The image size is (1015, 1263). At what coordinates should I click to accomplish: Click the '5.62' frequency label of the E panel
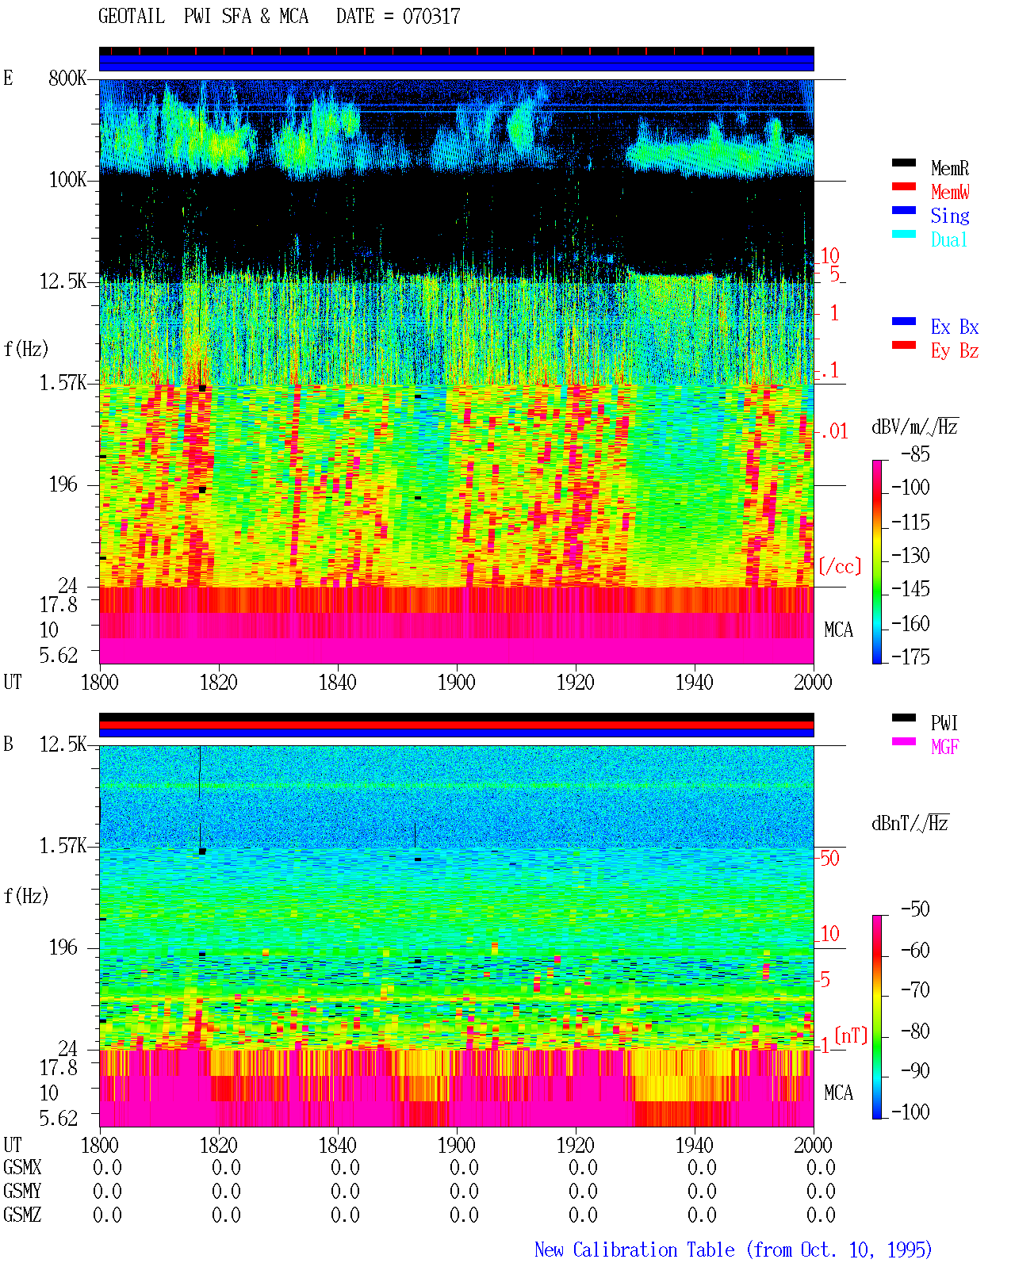pyautogui.click(x=59, y=656)
